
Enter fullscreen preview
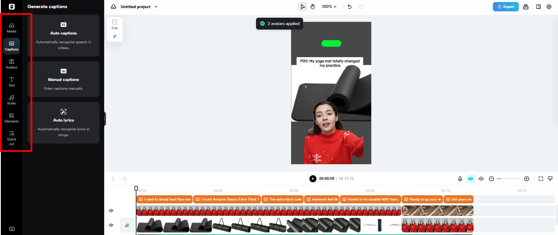point(541,179)
